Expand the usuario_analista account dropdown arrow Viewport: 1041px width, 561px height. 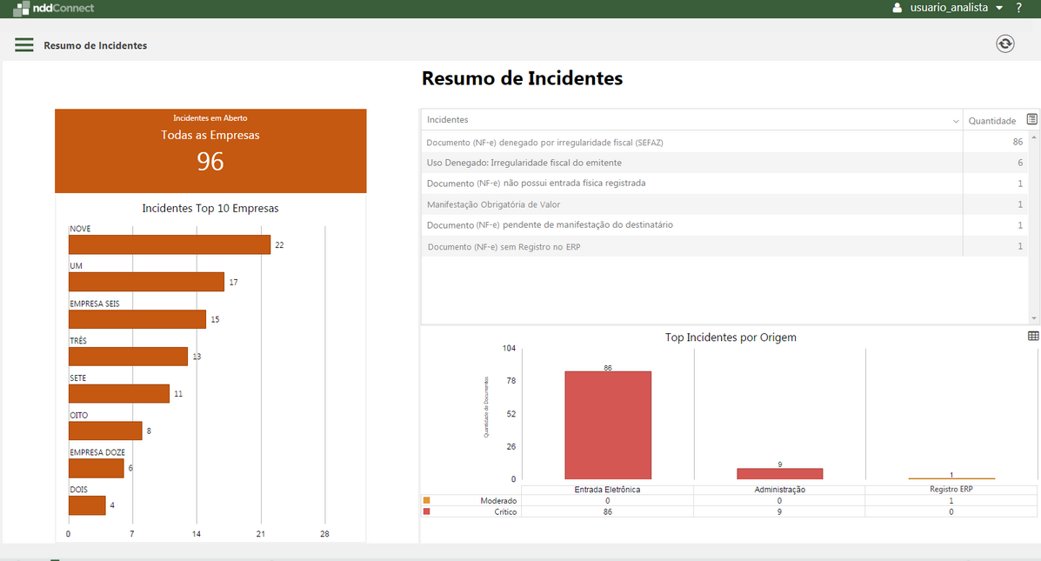(999, 8)
